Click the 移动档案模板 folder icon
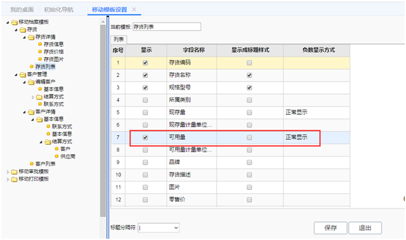 [14, 22]
